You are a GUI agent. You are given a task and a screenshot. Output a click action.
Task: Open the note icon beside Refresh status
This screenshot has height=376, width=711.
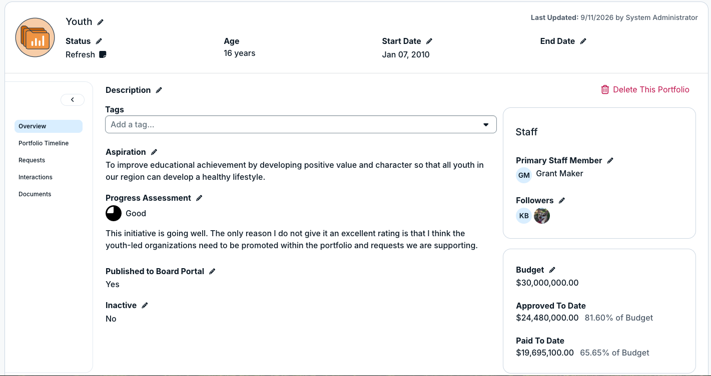coord(103,54)
